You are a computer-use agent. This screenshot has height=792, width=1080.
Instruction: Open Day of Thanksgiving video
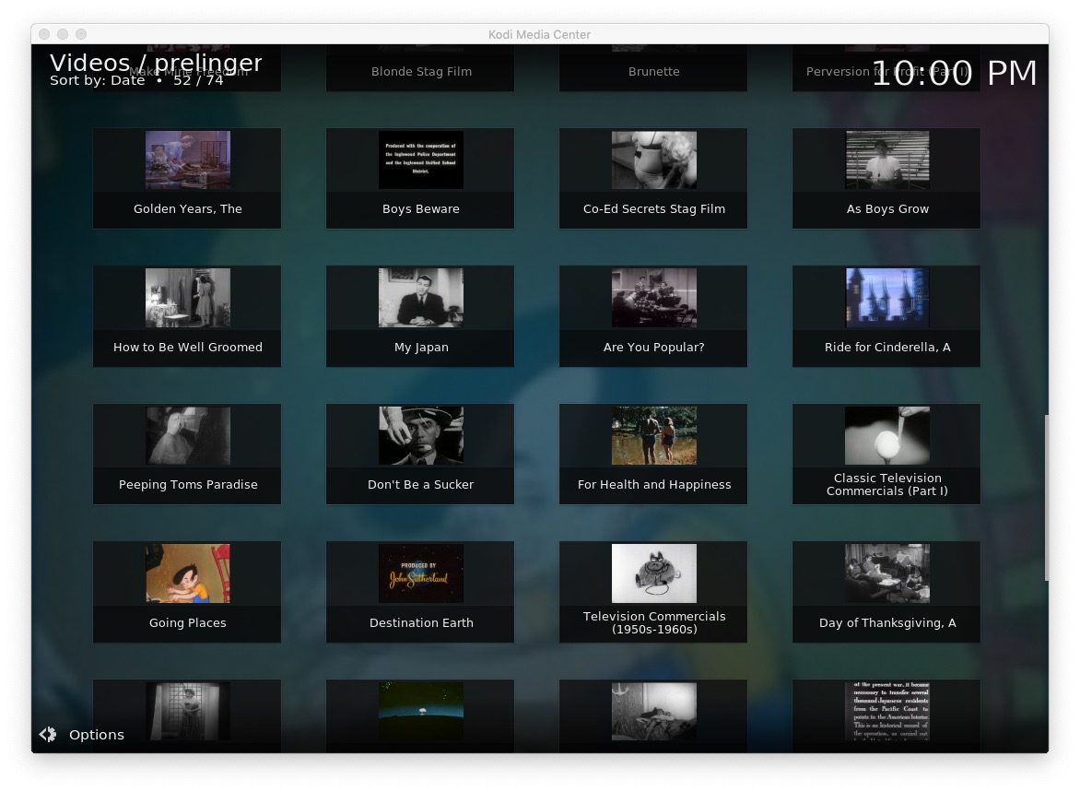886,592
